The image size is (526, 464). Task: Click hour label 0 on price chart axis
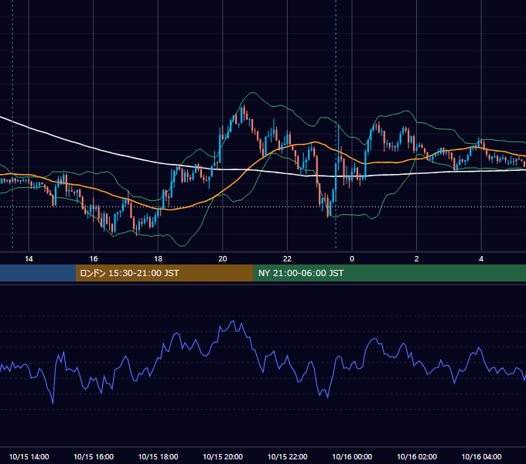[352, 259]
